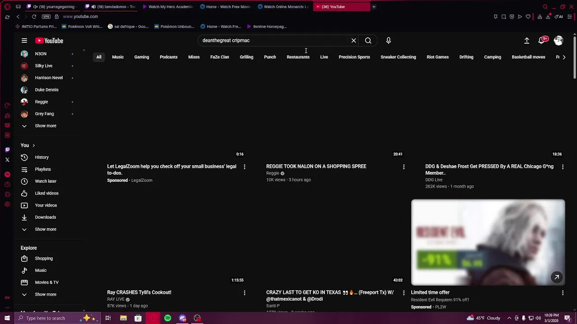Filter feed by the Gaming chip
577x324 pixels.
[x=142, y=57]
